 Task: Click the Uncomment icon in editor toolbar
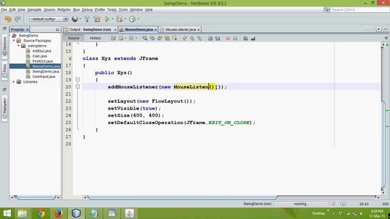click(253, 38)
